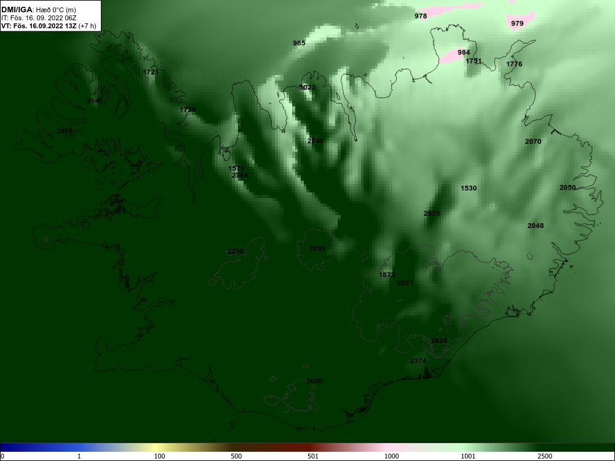Click the 2070 height label

tap(533, 141)
